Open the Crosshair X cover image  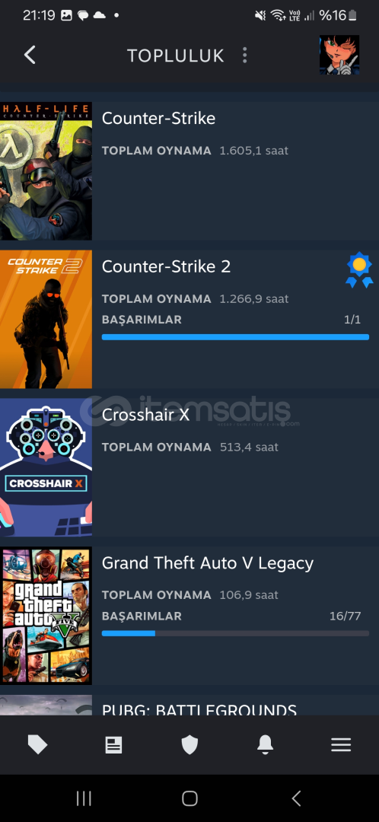46,467
